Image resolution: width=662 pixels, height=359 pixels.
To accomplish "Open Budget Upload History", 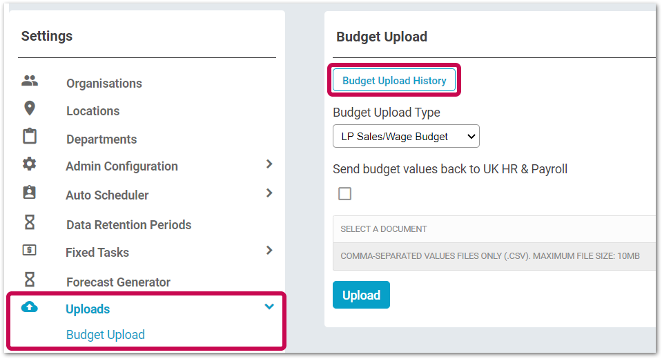I will (394, 80).
